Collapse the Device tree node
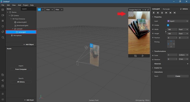This screenshot has width=190, height=102. tap(8, 12)
